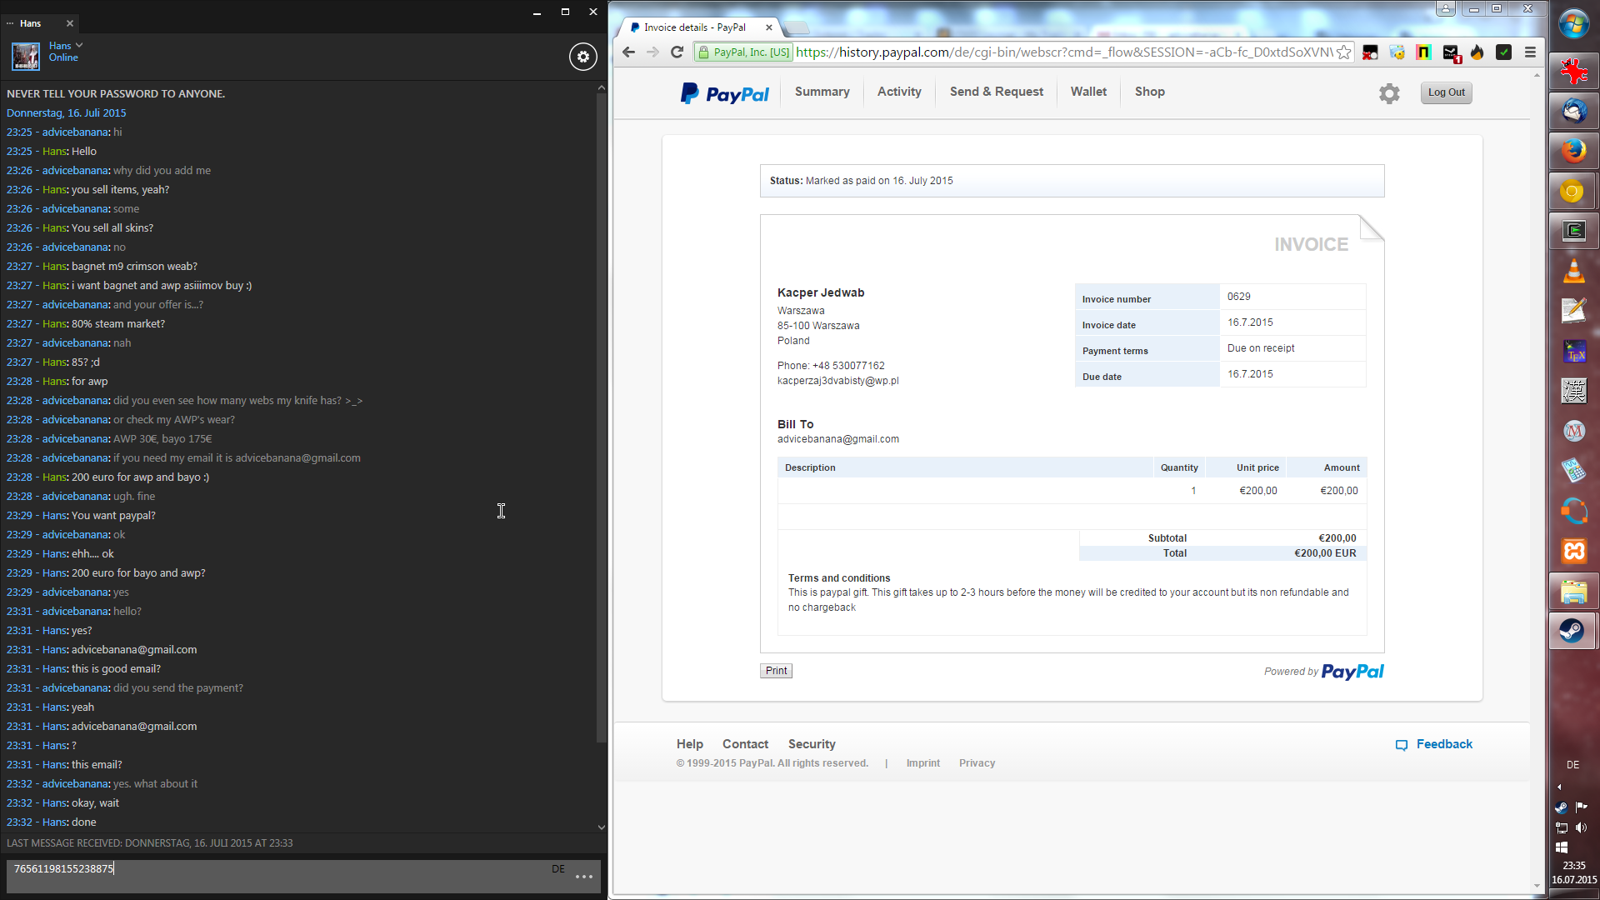
Task: Click Steam extension icon with badge
Action: pos(1451,53)
